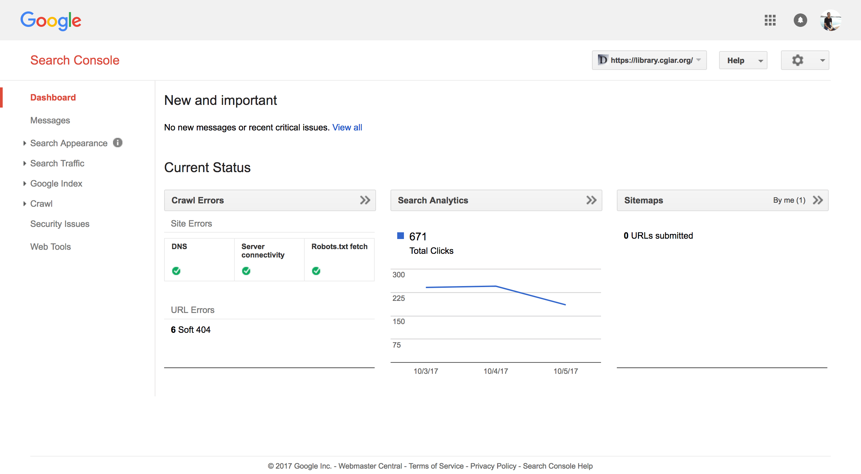Click Server connectivity green check
The height and width of the screenshot is (474, 861).
pos(246,271)
